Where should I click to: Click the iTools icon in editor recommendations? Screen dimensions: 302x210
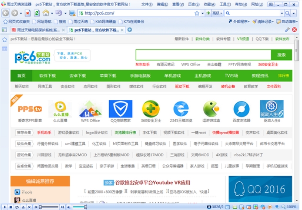[17, 192]
